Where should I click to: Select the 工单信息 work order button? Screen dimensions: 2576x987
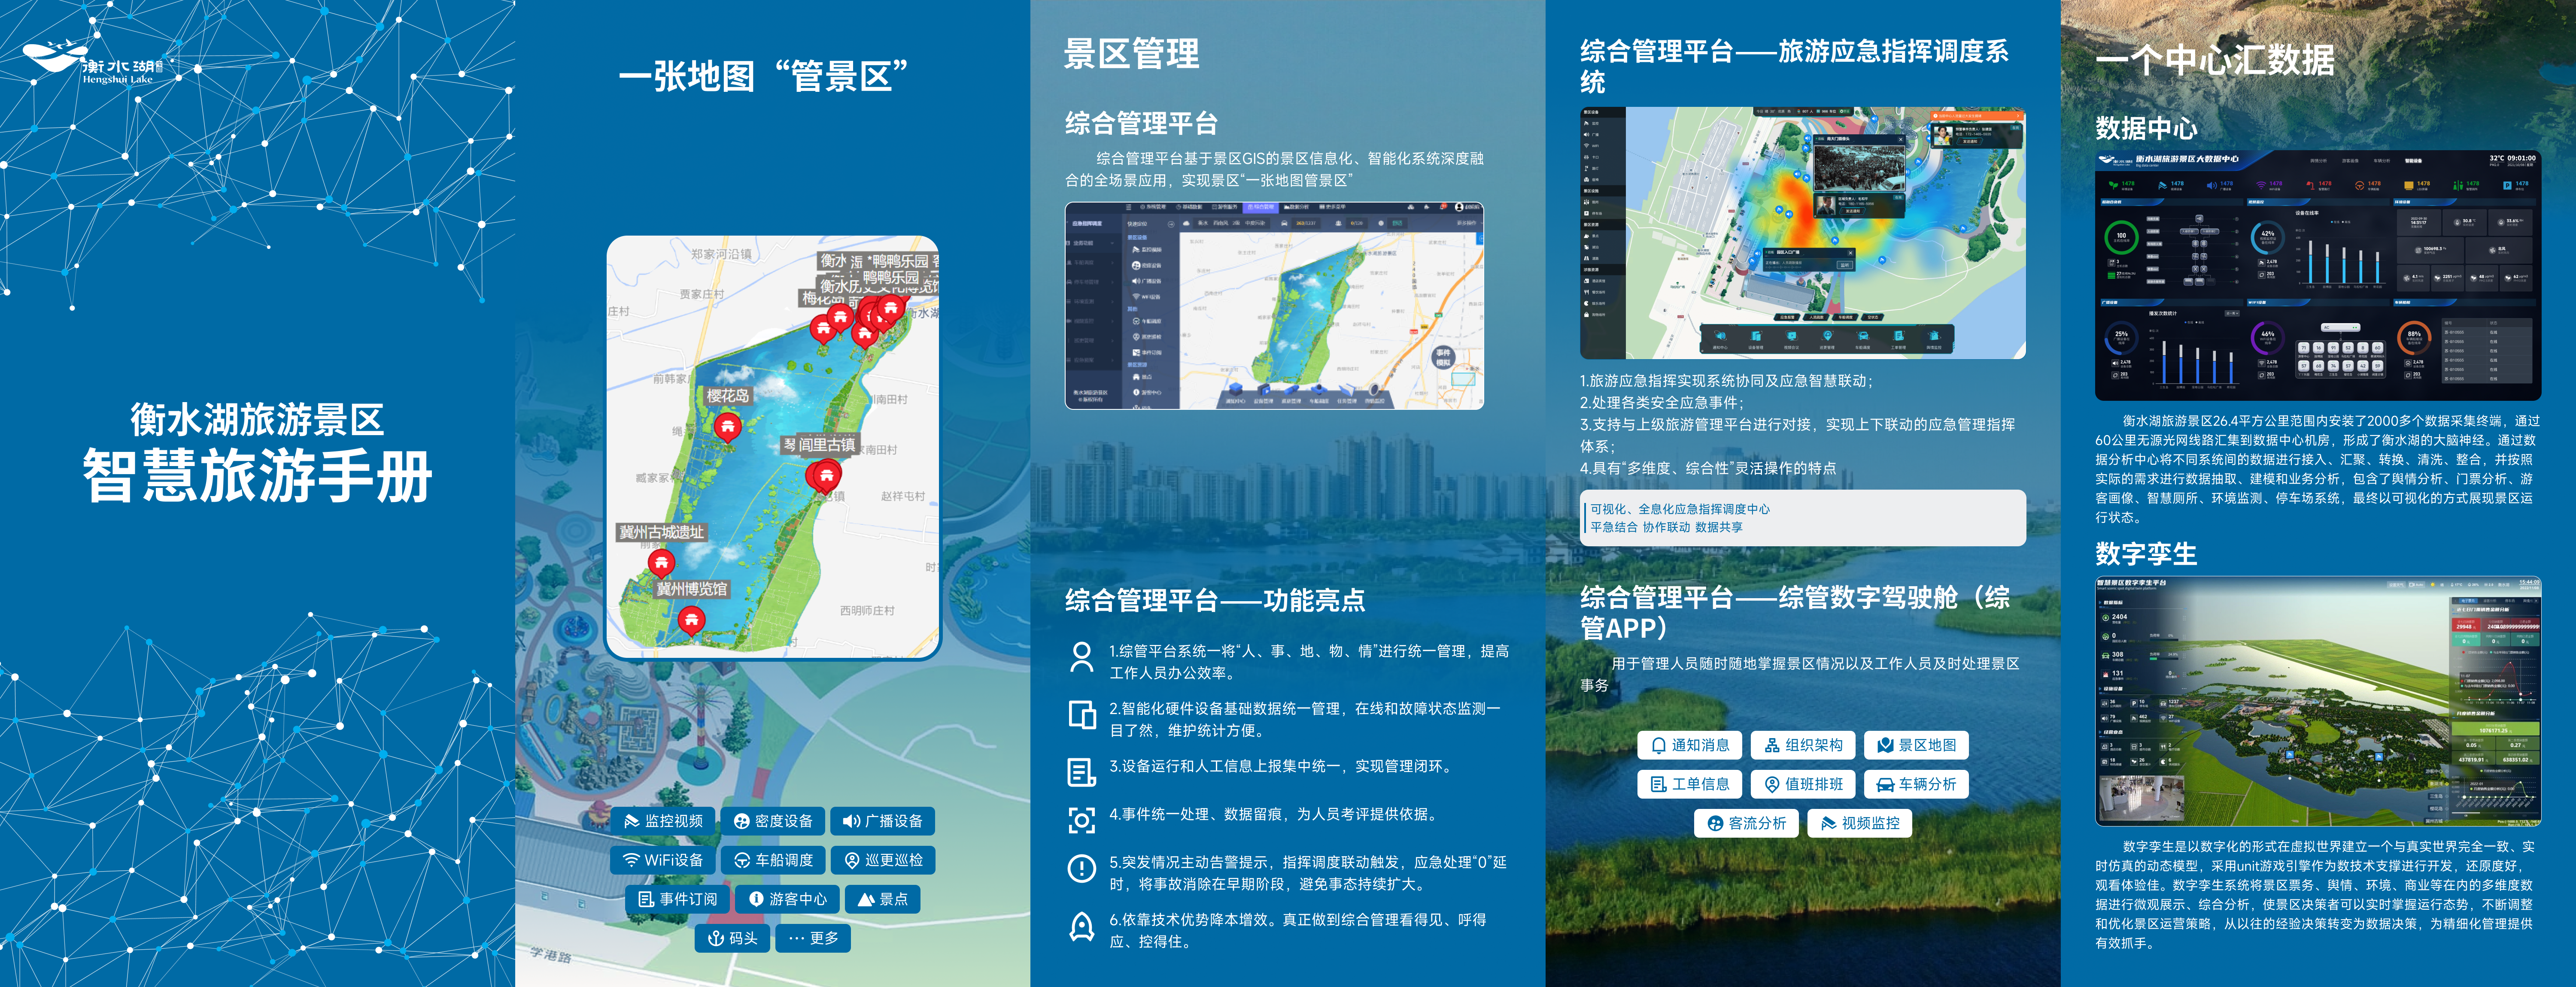point(1689,784)
